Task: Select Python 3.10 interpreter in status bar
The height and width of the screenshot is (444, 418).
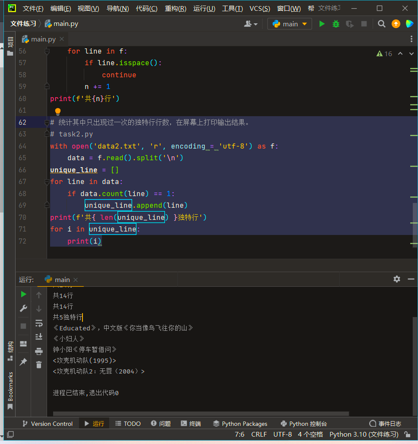Action: pos(364,434)
